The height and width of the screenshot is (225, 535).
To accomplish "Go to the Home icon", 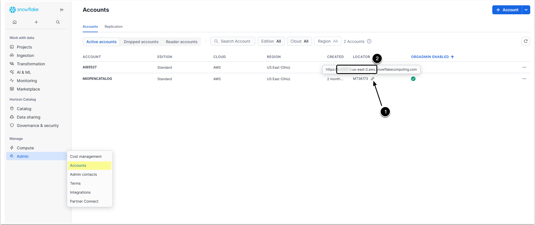I will click(x=15, y=22).
